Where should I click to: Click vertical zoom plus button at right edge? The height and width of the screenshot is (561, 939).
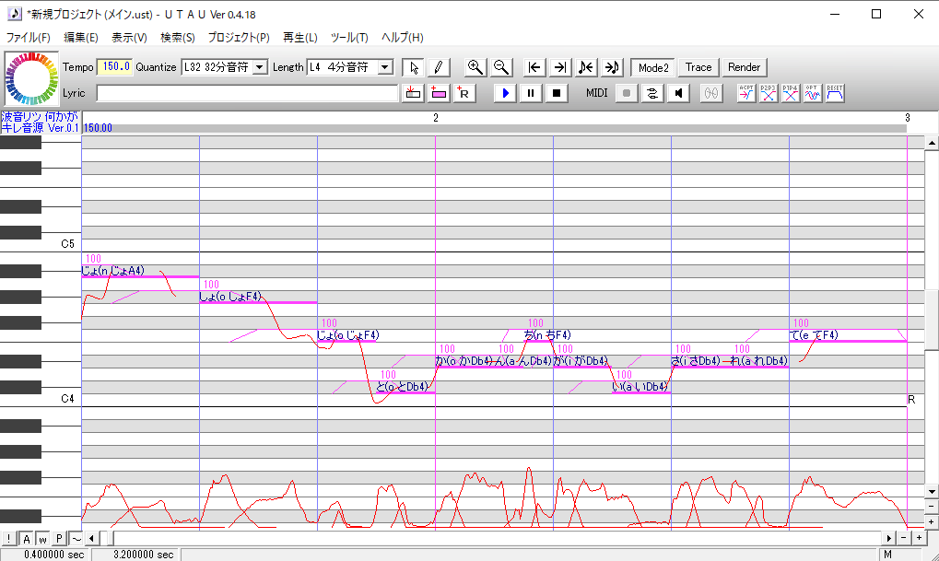click(x=932, y=522)
